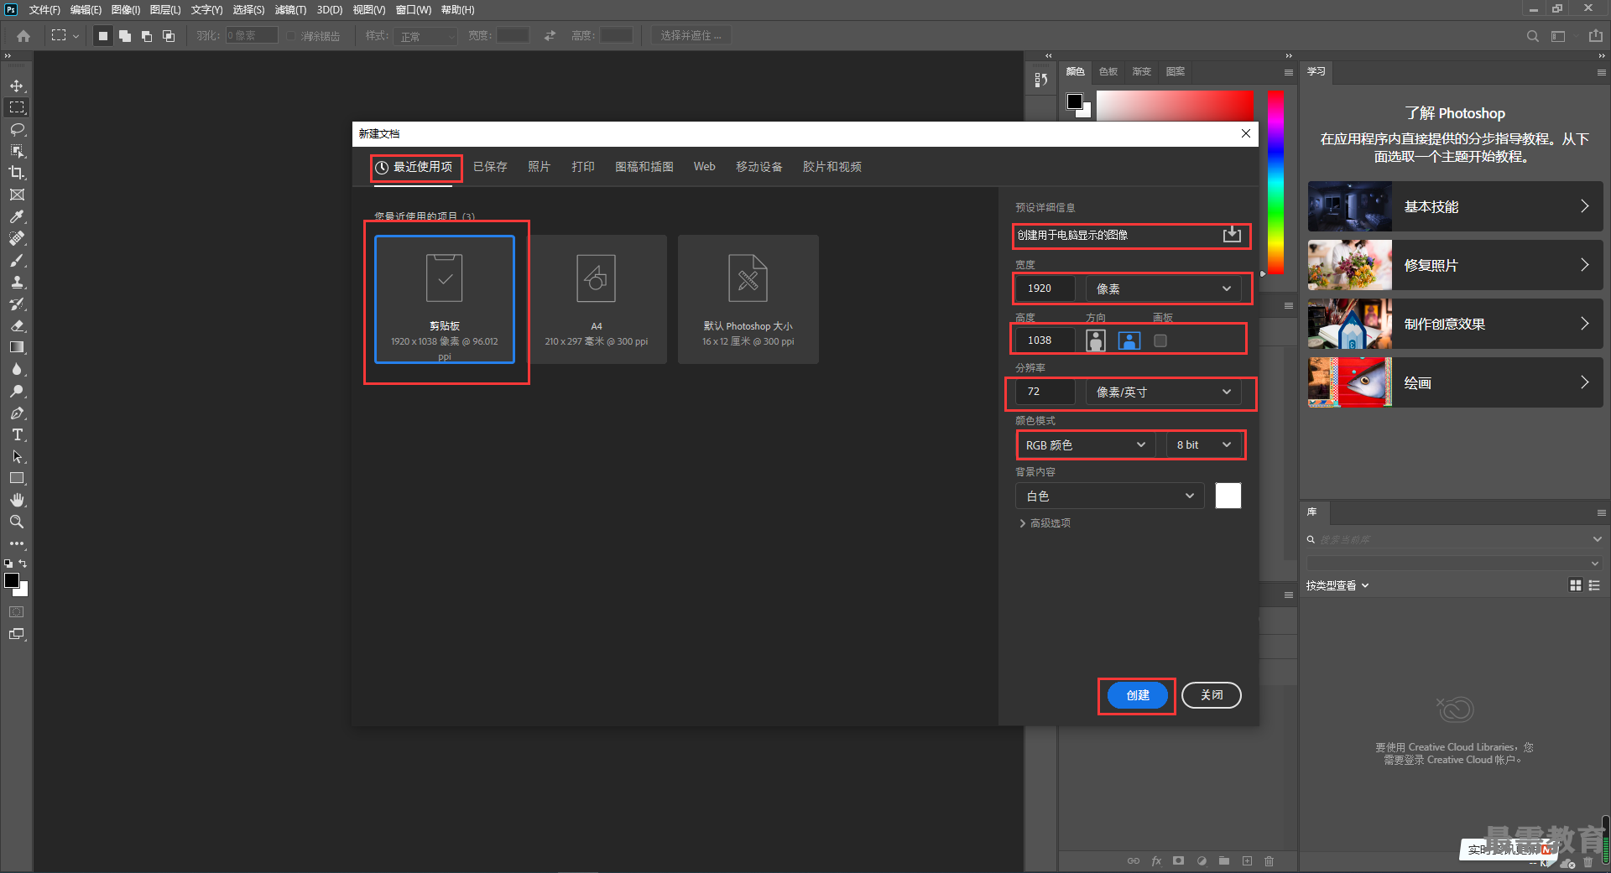The height and width of the screenshot is (873, 1611).
Task: Select the Eraser tool
Action: 17,325
